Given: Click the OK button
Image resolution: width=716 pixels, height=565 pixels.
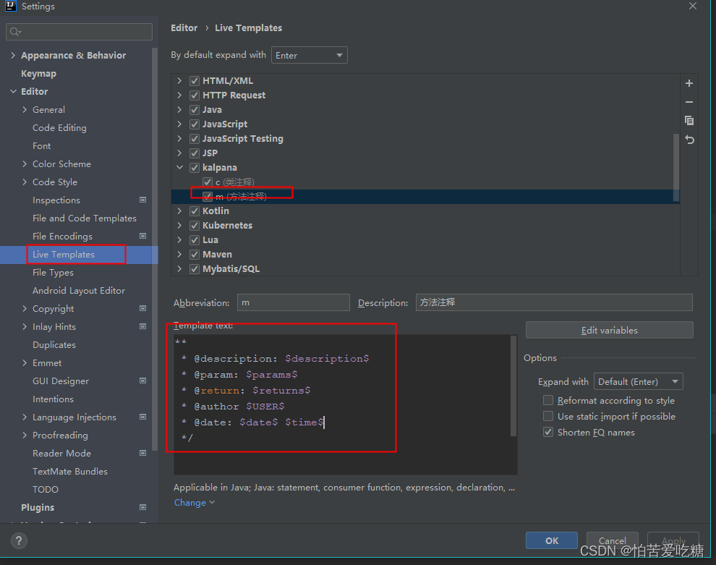Looking at the screenshot, I should pos(552,541).
